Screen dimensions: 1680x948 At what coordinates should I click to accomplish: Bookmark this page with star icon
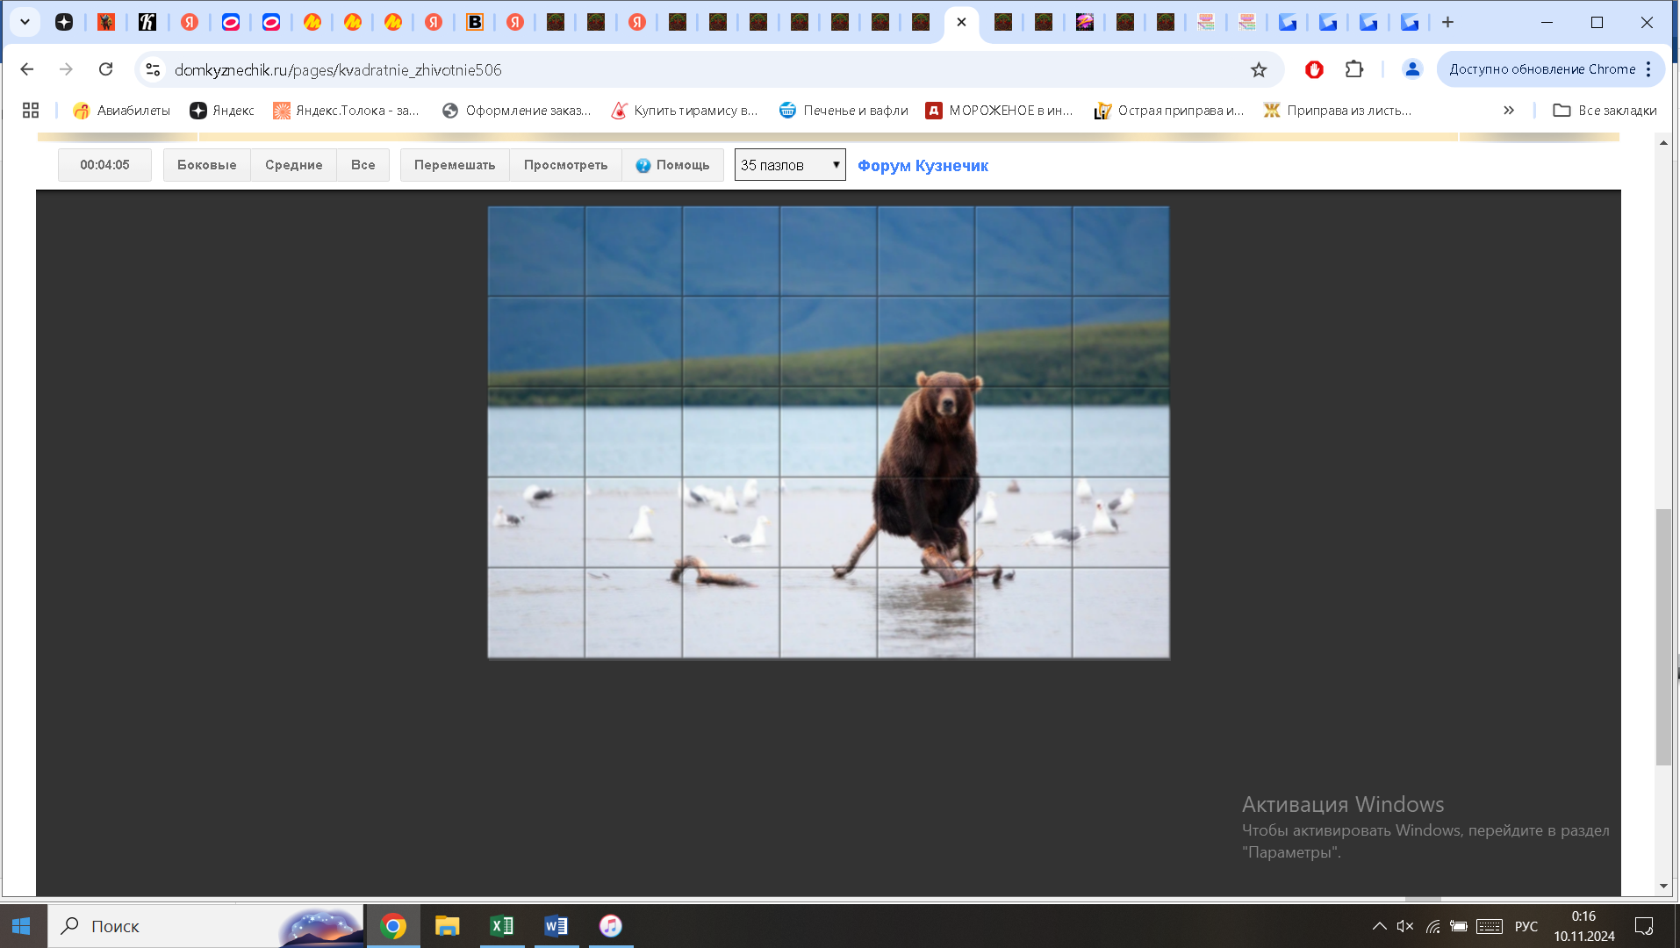(x=1259, y=69)
